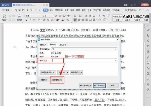Screen dimensions: 151x106
Task: Toggle superscript formatting icon
Action: [44, 20]
